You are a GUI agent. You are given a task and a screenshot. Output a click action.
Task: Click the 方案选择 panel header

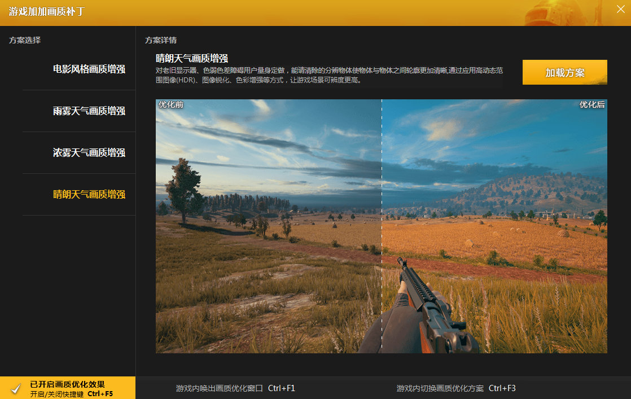coord(25,40)
